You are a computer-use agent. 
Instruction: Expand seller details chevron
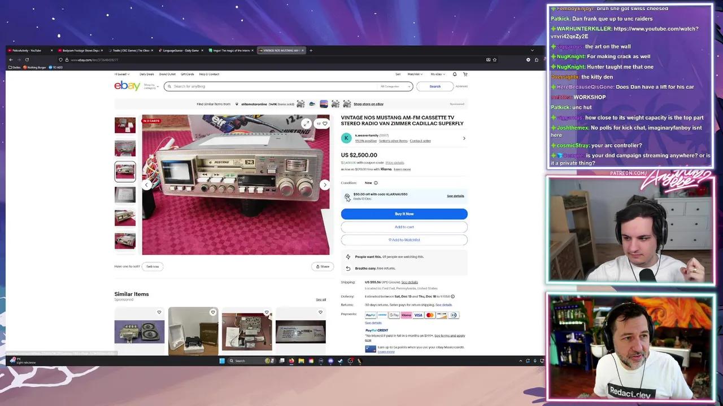(464, 138)
